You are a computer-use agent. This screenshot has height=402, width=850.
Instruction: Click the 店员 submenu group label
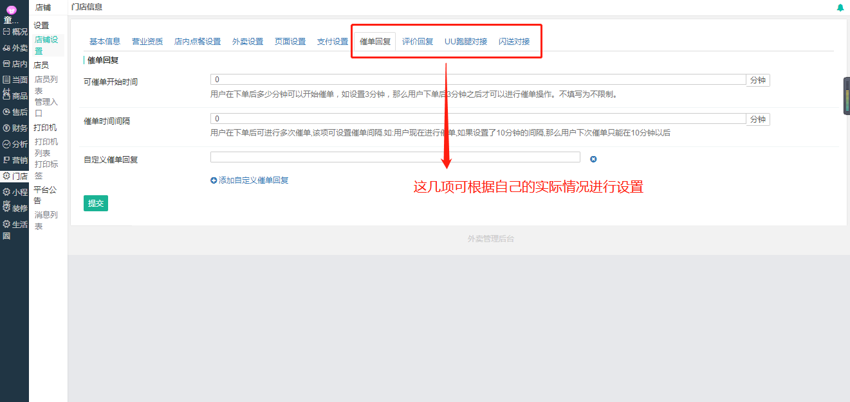pos(41,65)
